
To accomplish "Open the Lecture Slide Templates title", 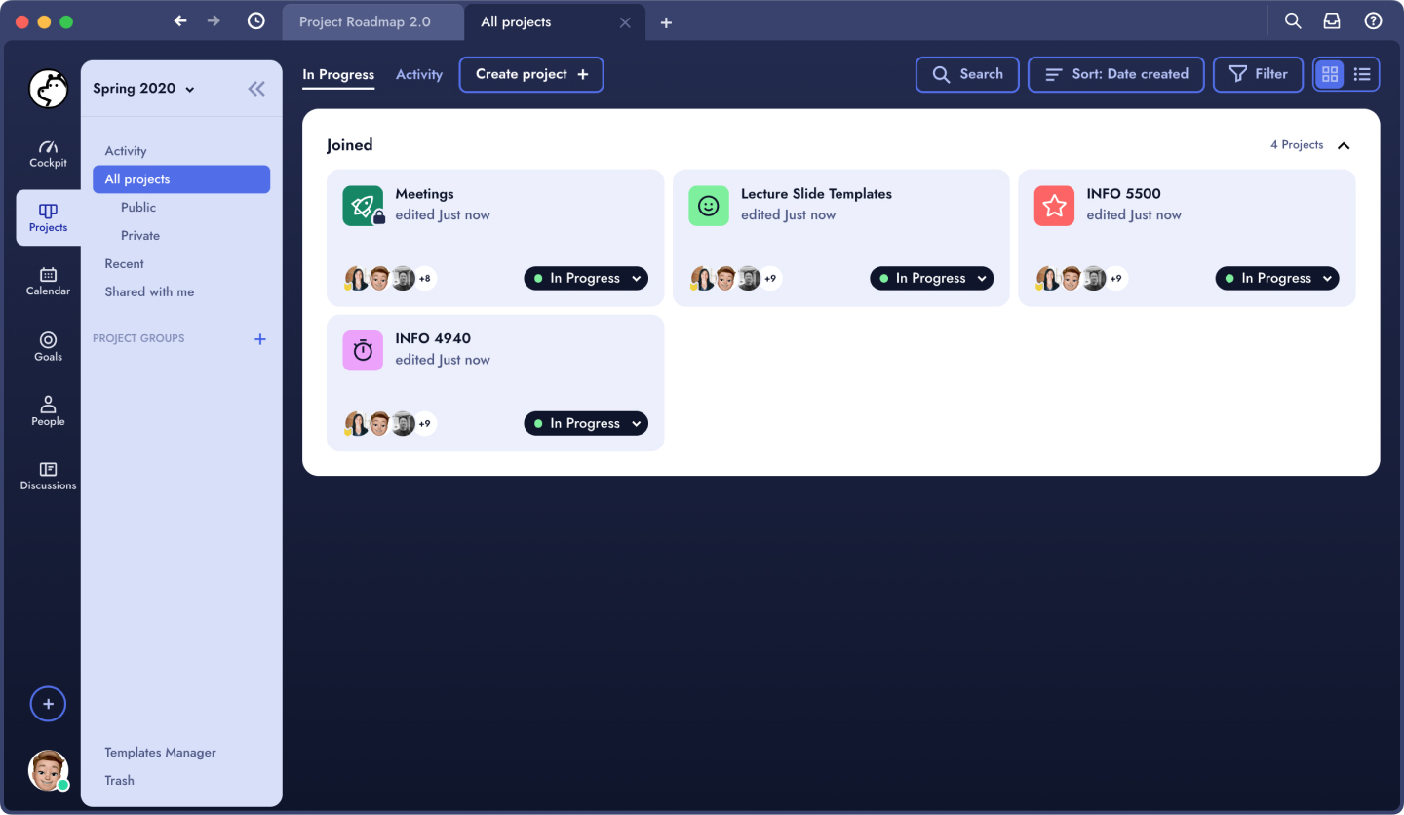I will [816, 194].
